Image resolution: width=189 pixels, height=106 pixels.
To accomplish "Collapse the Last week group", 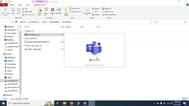I will click(24, 38).
